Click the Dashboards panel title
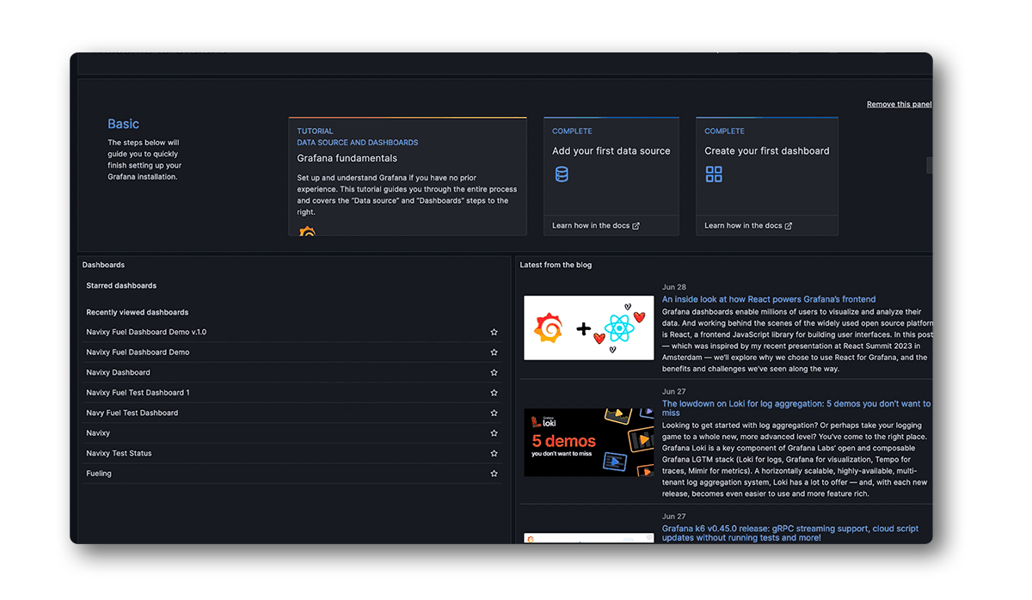The width and height of the screenshot is (1032, 600). pos(103,265)
